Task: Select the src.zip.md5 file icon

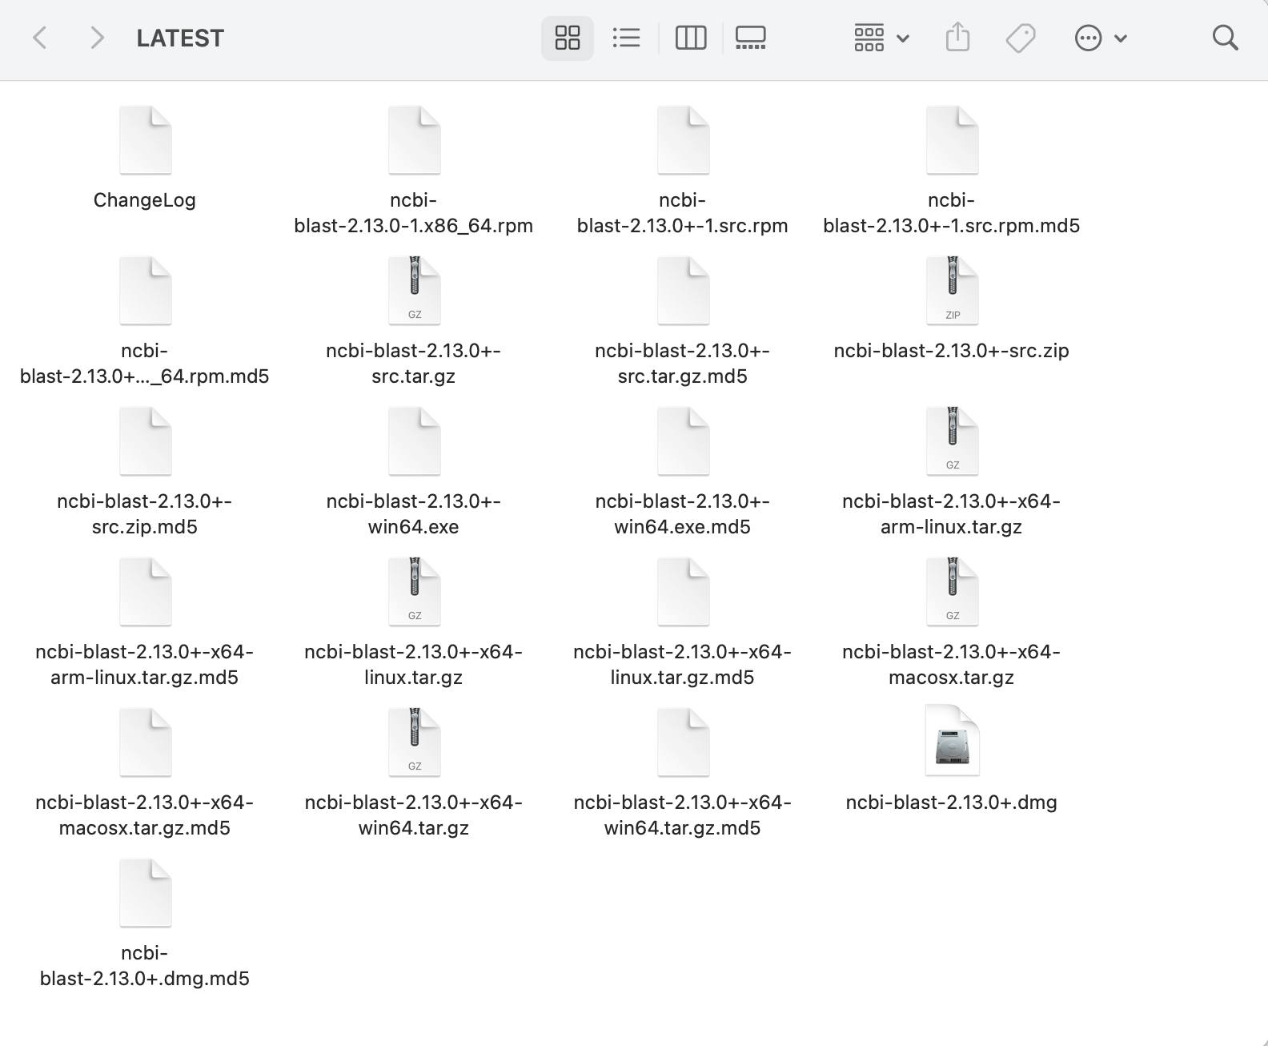Action: coord(145,441)
